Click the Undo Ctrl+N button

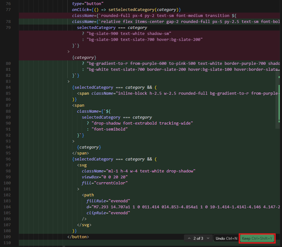click(x=226, y=239)
